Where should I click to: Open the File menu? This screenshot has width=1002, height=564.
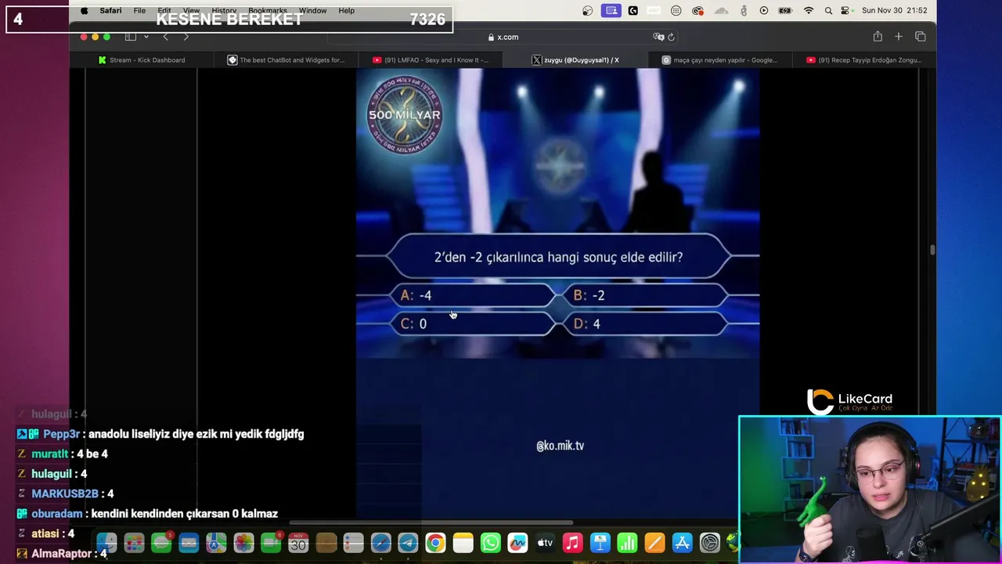(139, 11)
